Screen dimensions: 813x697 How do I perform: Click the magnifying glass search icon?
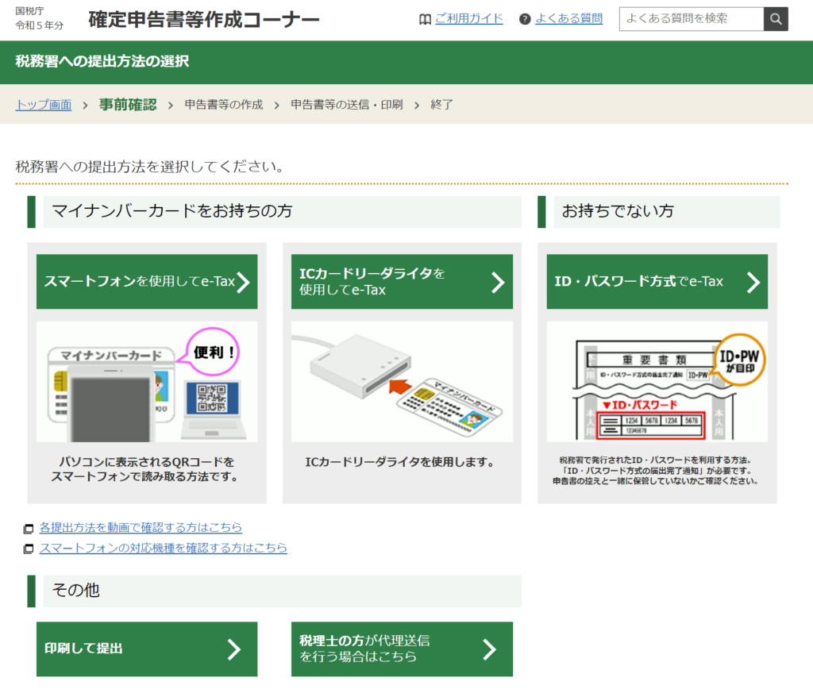pos(776,18)
